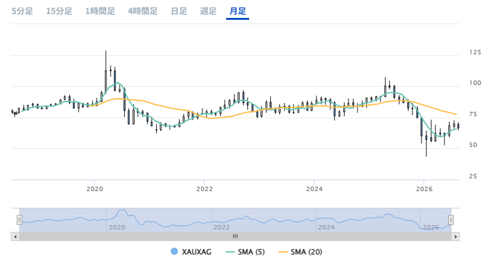488x264 pixels.
Task: Click the scrollbar left arrow button
Action: pyautogui.click(x=15, y=237)
